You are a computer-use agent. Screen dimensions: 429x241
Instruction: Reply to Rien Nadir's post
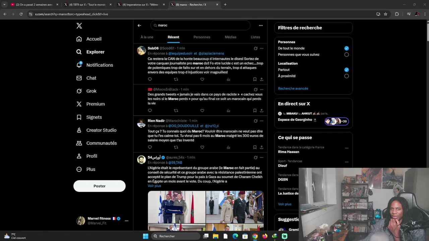(150, 147)
